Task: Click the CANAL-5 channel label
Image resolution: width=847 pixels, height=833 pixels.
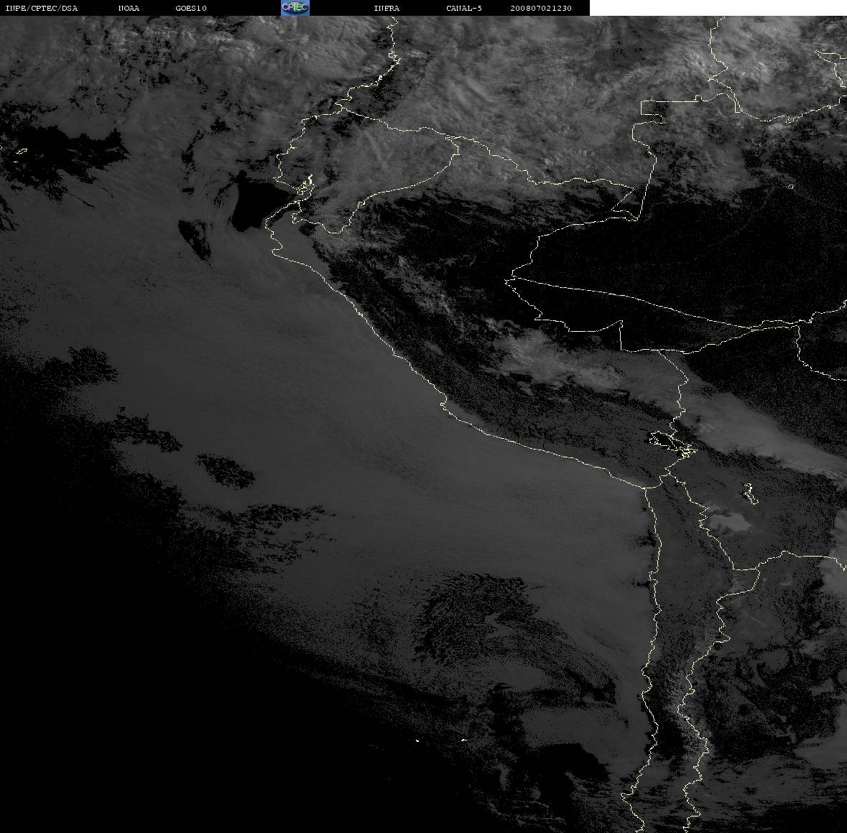Action: [464, 8]
